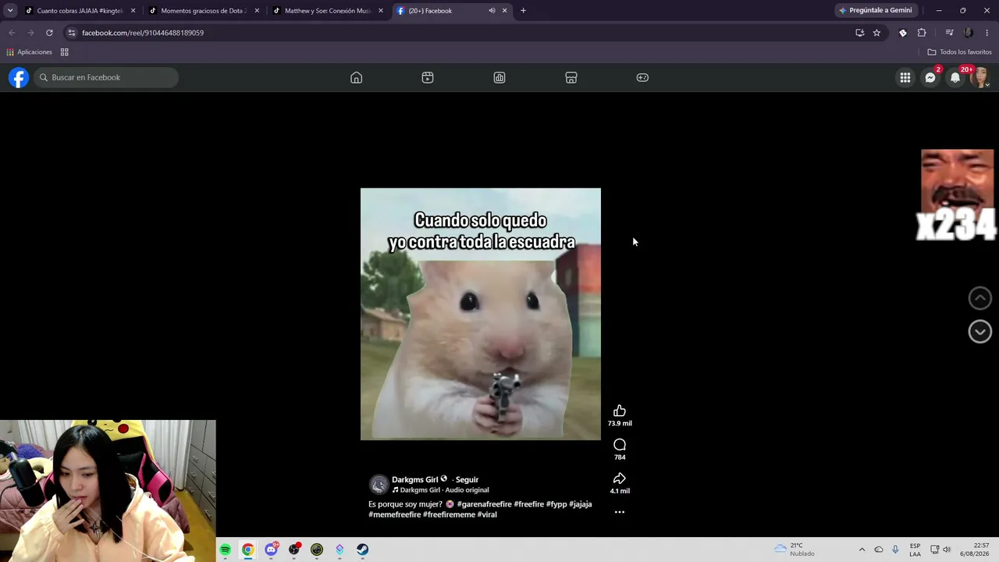Click the Chrome icon in the taskbar

248,550
